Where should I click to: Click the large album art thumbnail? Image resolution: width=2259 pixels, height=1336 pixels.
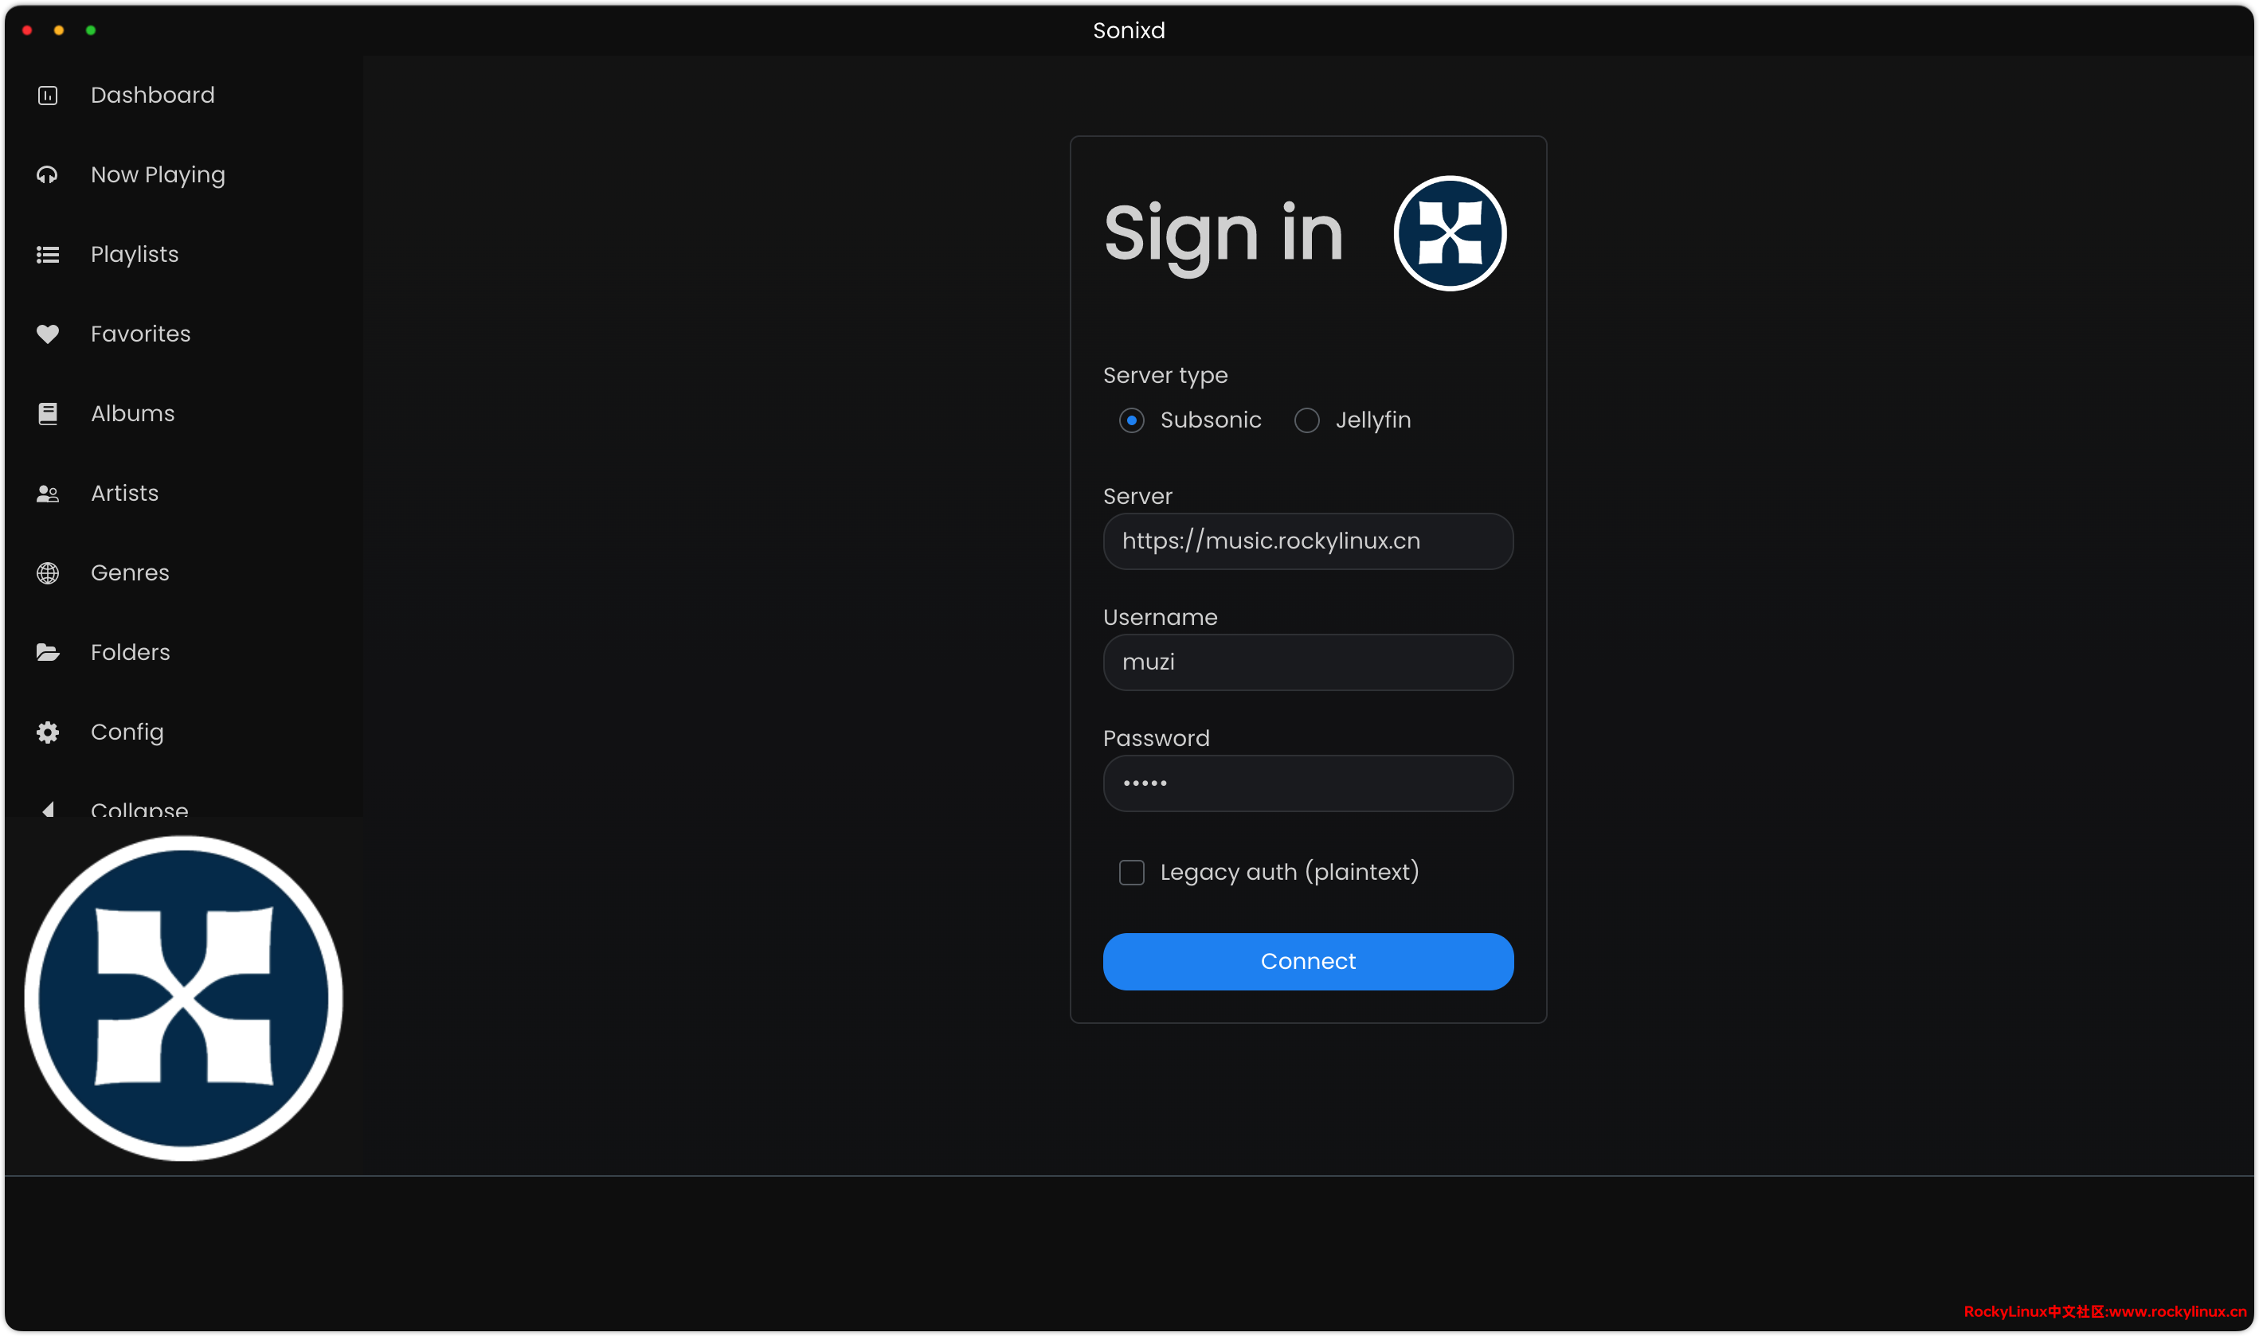coord(183,998)
